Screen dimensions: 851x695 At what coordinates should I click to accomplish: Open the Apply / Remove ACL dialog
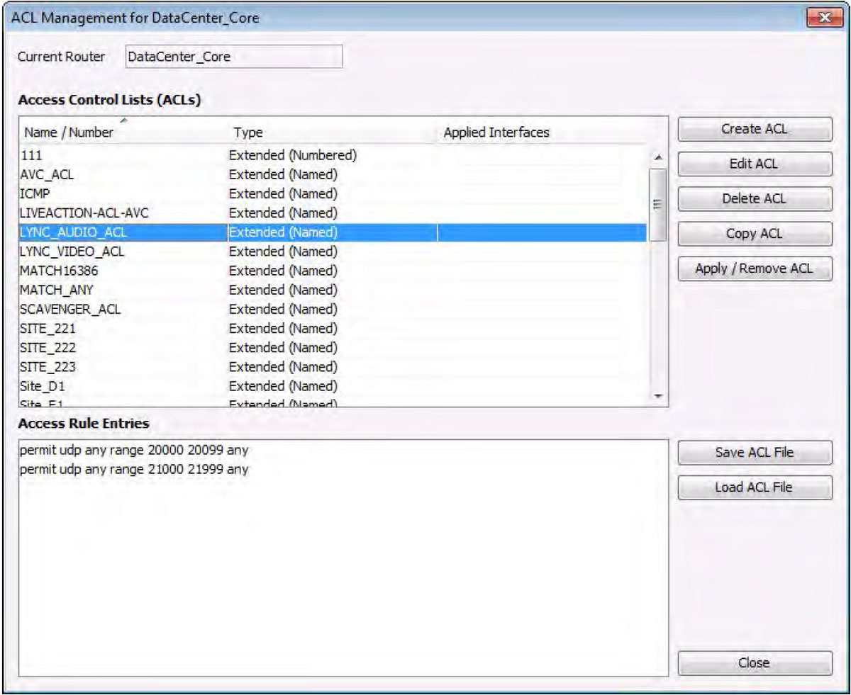coord(755,269)
